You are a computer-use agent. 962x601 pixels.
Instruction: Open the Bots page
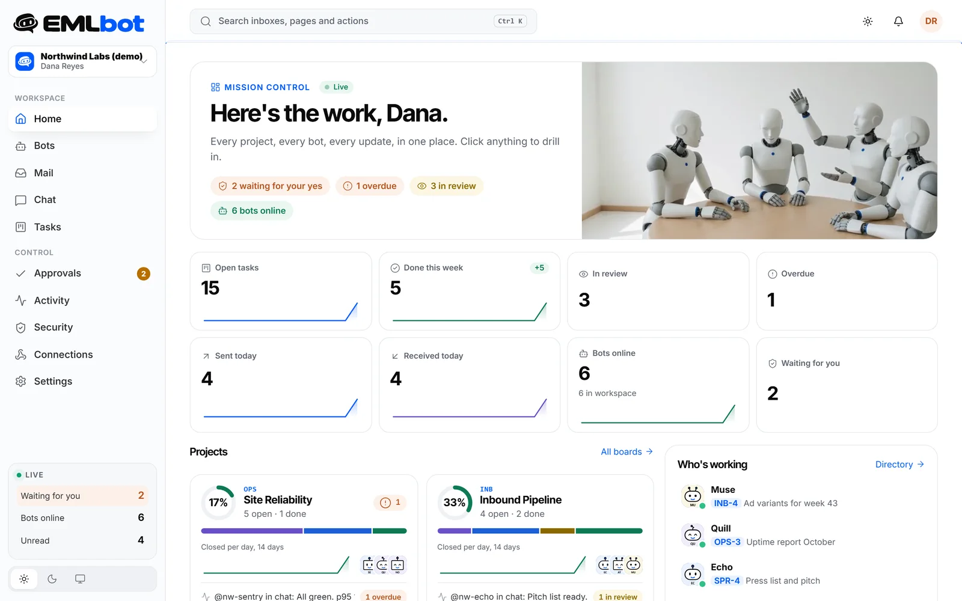click(82, 146)
